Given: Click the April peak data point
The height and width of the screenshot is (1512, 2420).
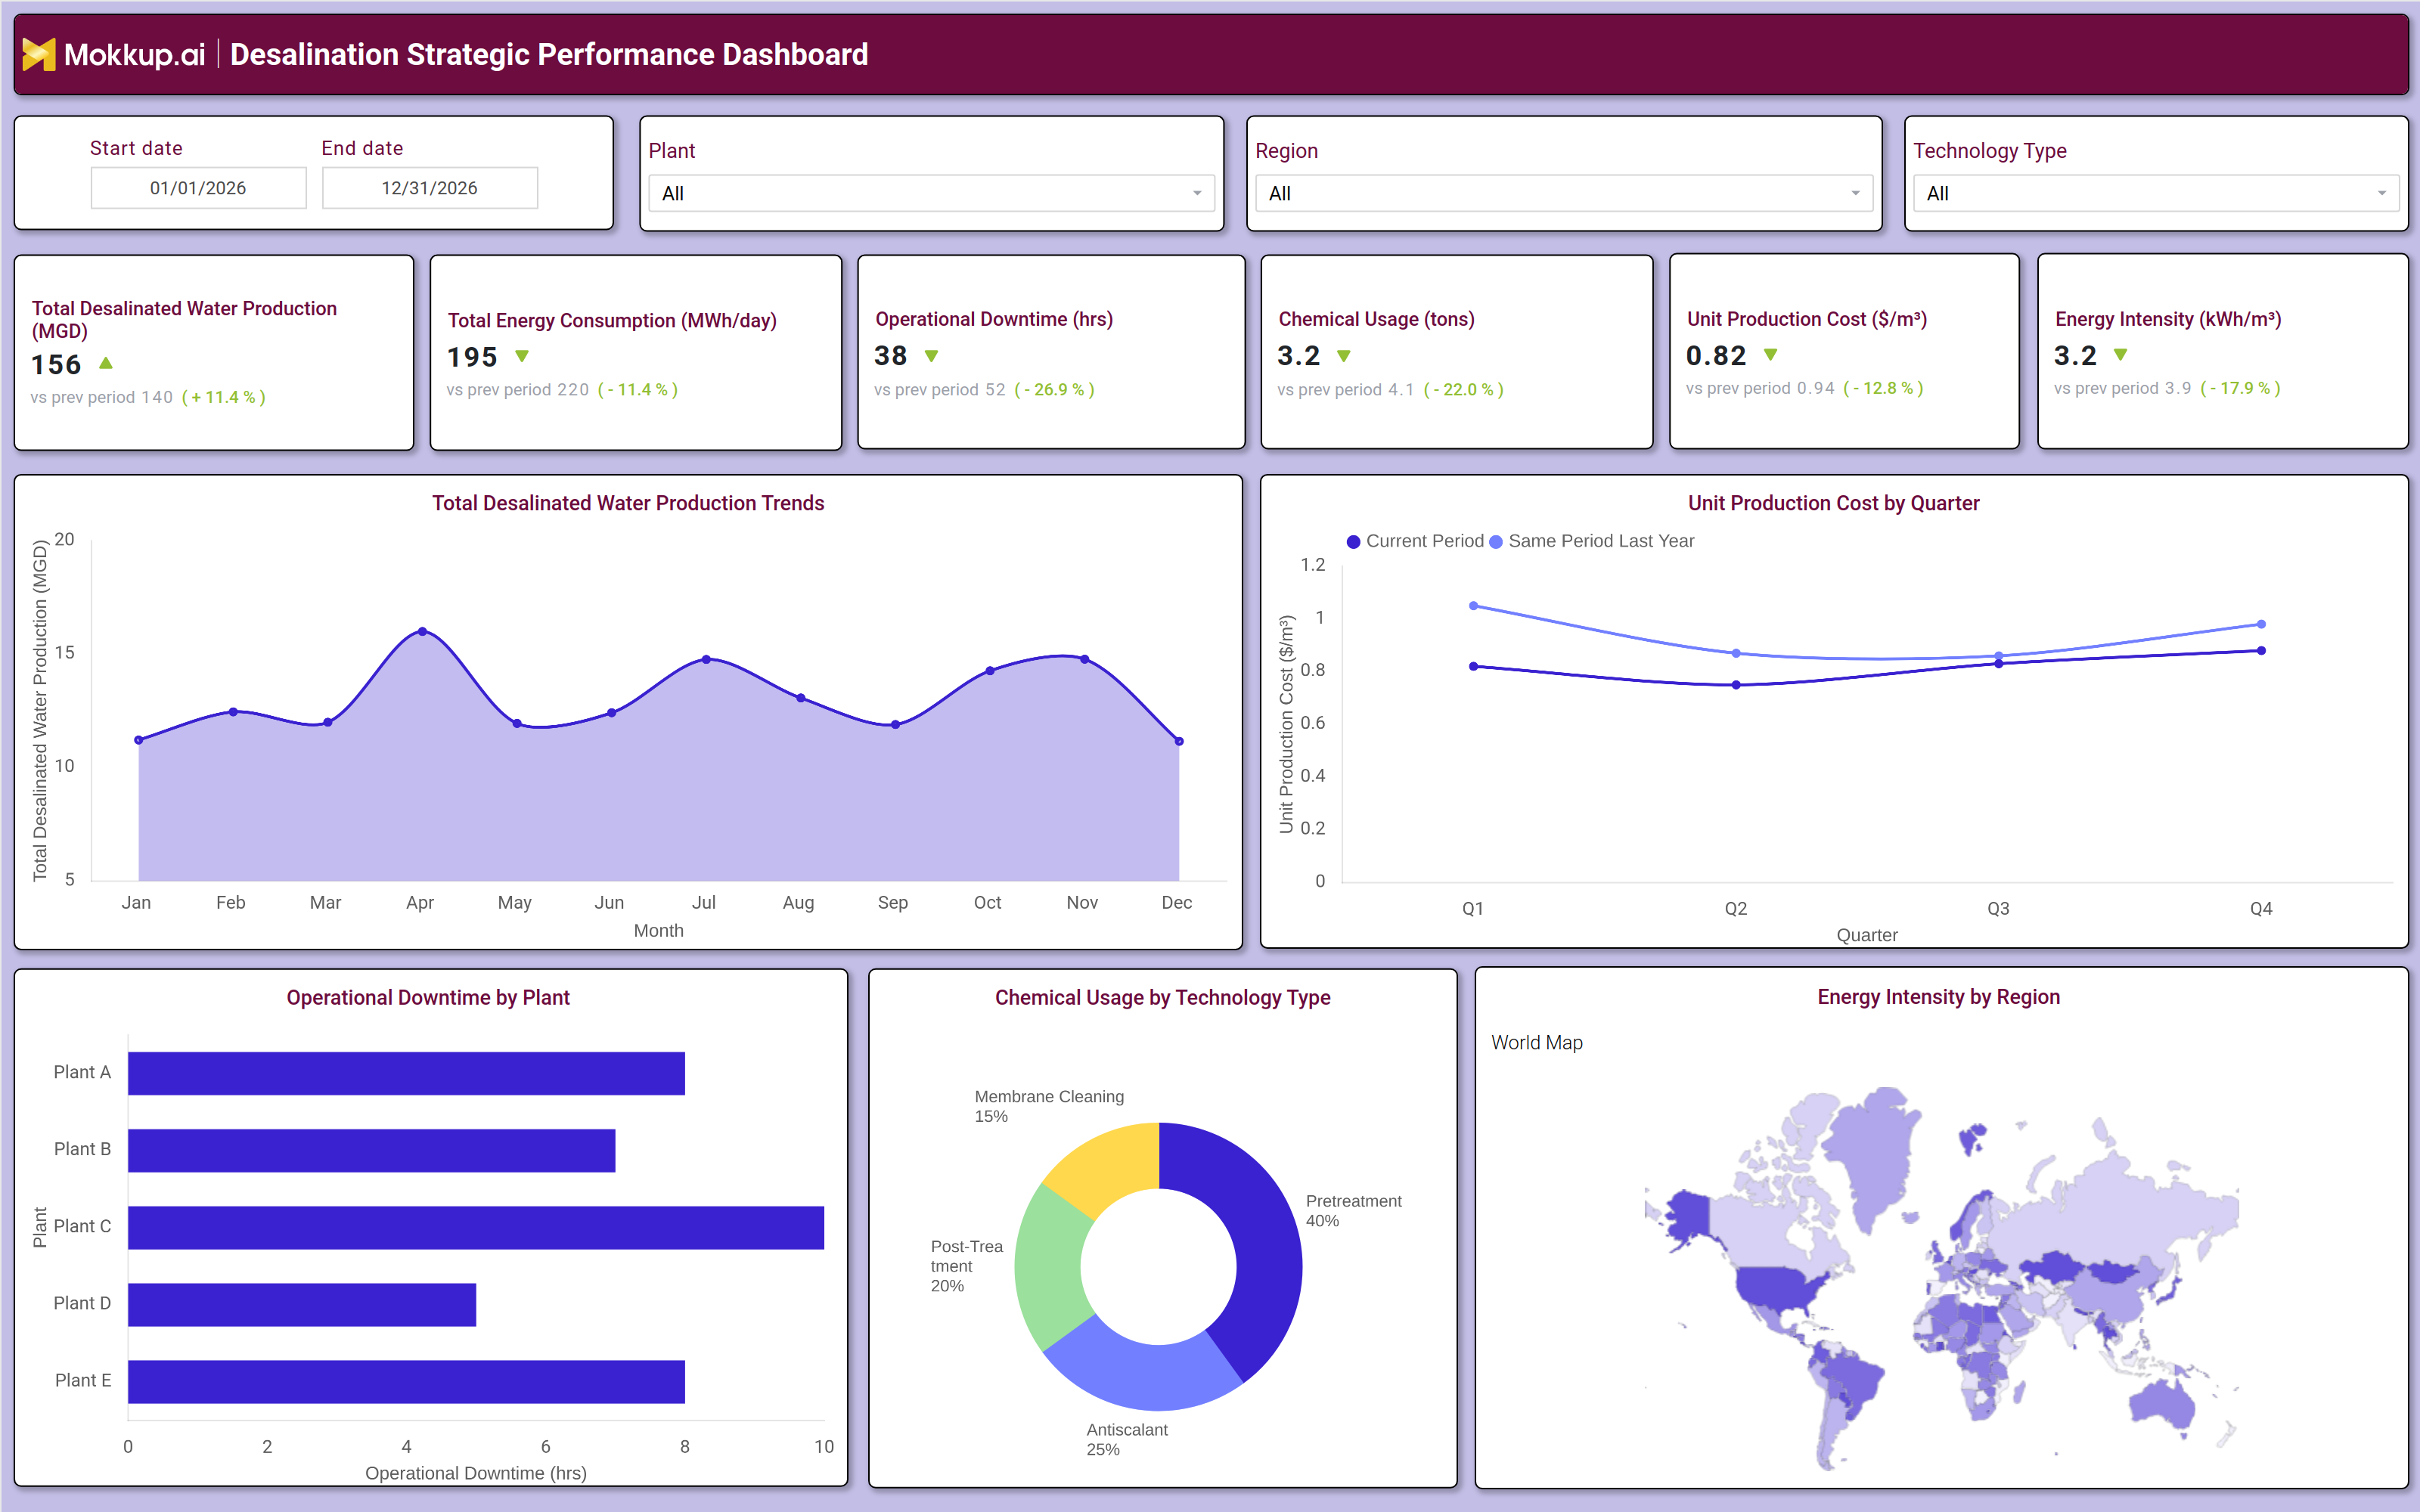Looking at the screenshot, I should [423, 631].
